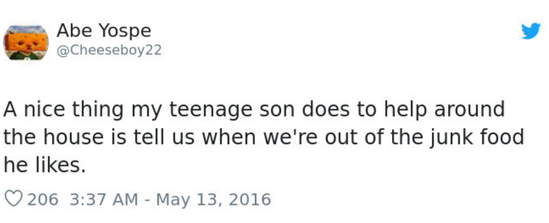
Task: Visit the @Cheeseboy22 handle profile
Action: 109,50
